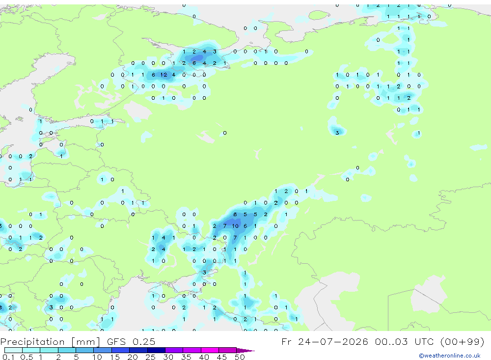Pick the legend swatch between 10 and 15
This screenshot has width=491, height=360.
103,350
